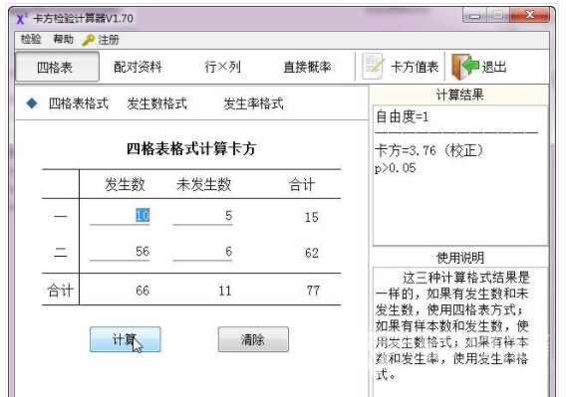Close the 卡方检验计算器 window
Viewport: 566px width, 397px height.
click(530, 15)
